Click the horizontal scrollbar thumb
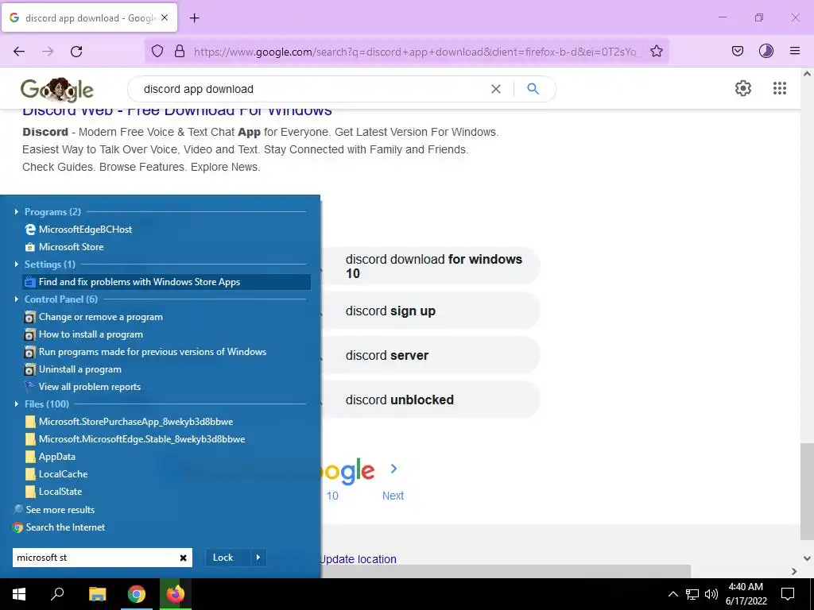Viewport: 814px width, 610px height. click(x=505, y=571)
